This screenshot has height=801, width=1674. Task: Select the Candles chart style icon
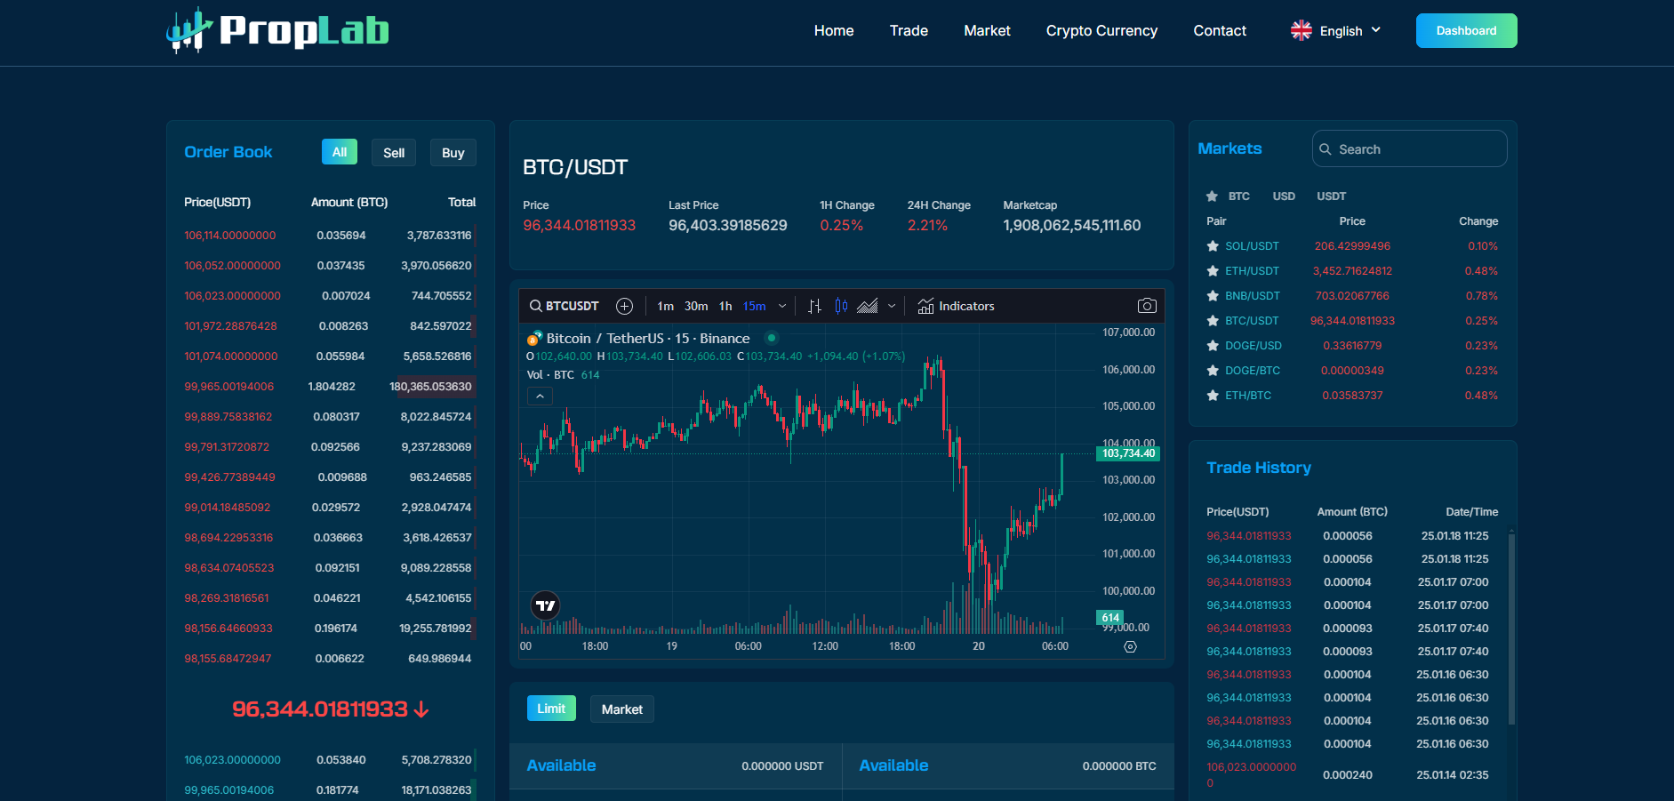tap(841, 306)
